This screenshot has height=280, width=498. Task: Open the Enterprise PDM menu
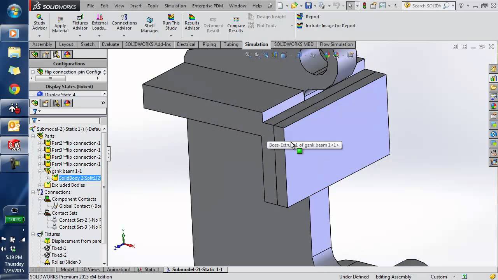click(207, 6)
